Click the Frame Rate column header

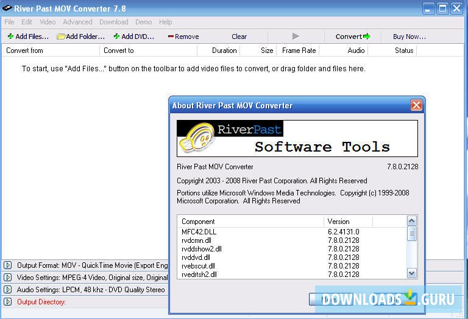[x=298, y=51]
